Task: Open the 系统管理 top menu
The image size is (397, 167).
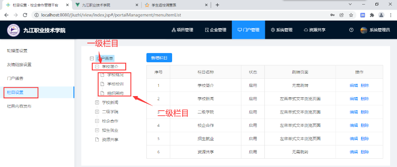Action: pyautogui.click(x=281, y=30)
